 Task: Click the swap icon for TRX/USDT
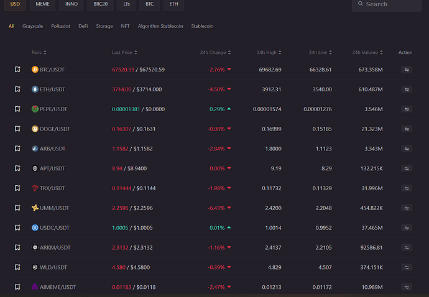click(x=407, y=188)
